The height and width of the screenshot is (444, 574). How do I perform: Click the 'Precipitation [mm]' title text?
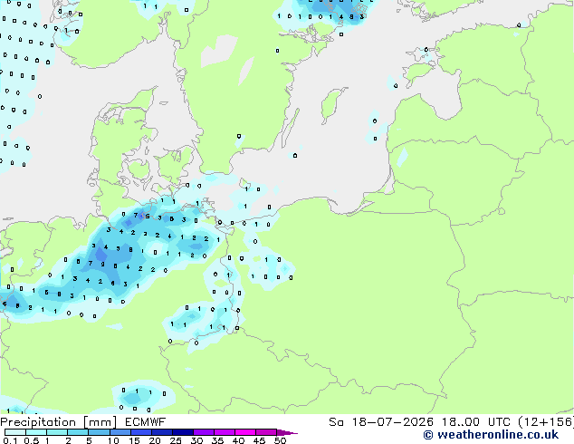(58, 422)
